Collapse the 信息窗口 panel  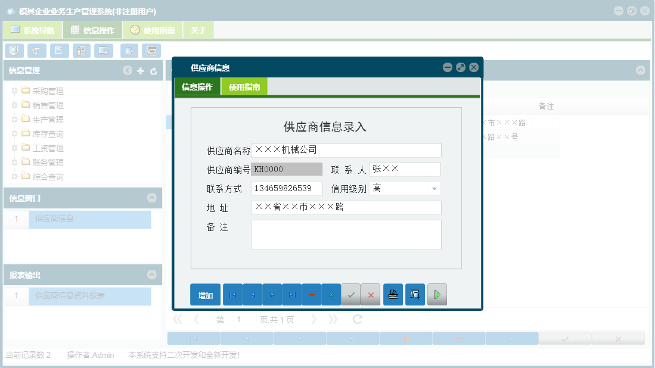tap(151, 198)
